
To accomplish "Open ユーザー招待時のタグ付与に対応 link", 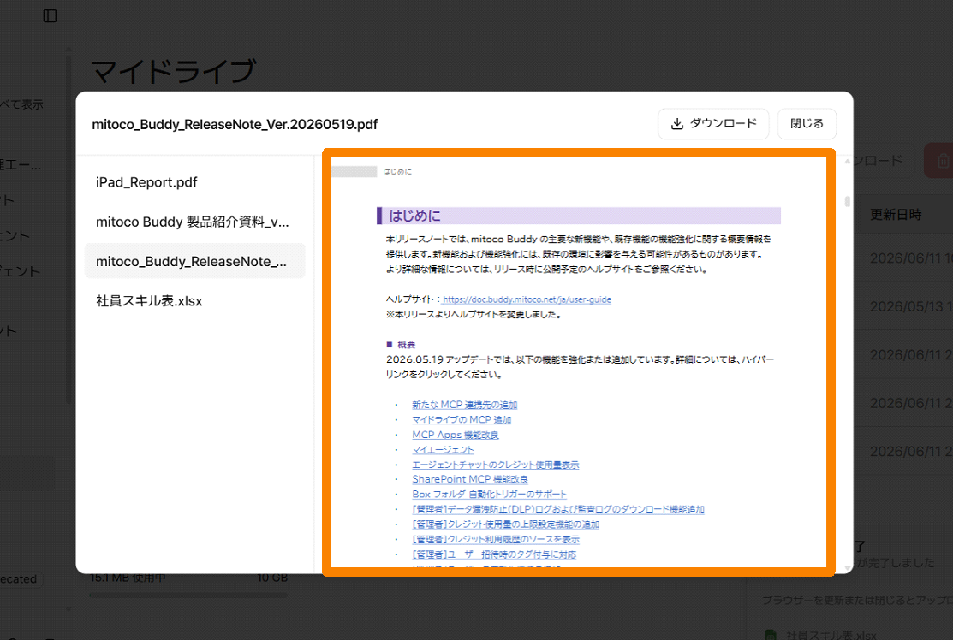I will coord(494,554).
